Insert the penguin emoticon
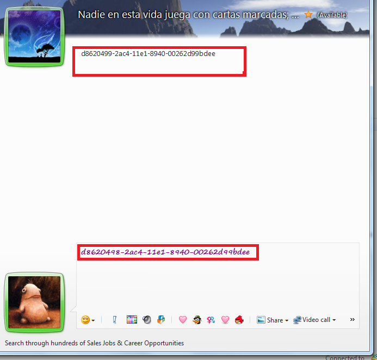The width and height of the screenshot is (377, 360). (197, 320)
